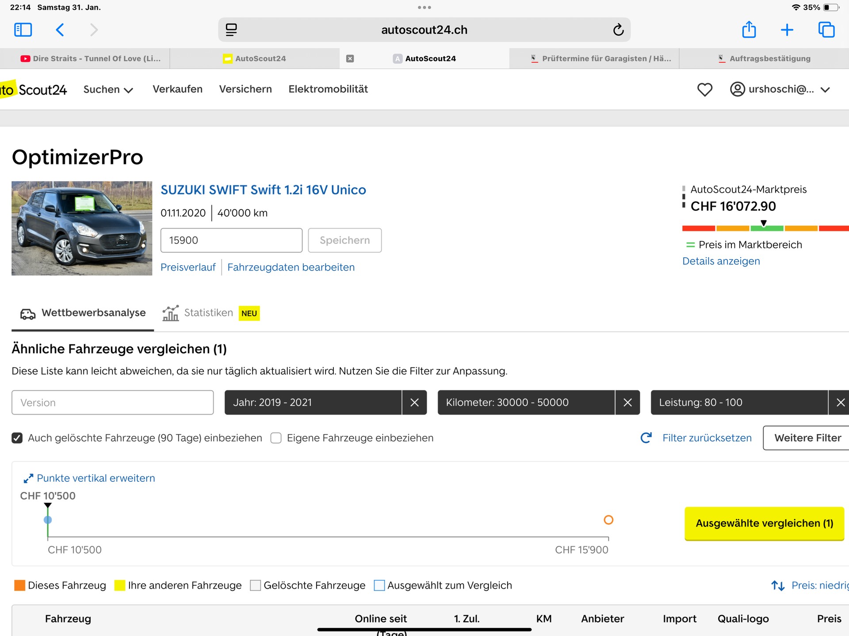The height and width of the screenshot is (636, 849).
Task: Close the active AutoScout24 tab
Action: click(x=350, y=58)
